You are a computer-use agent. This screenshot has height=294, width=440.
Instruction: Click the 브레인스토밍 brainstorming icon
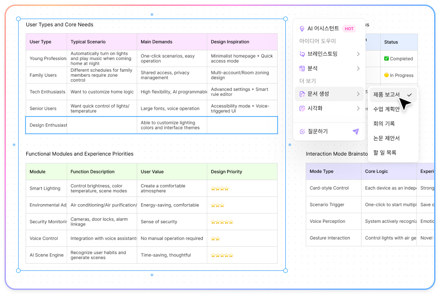tap(302, 54)
